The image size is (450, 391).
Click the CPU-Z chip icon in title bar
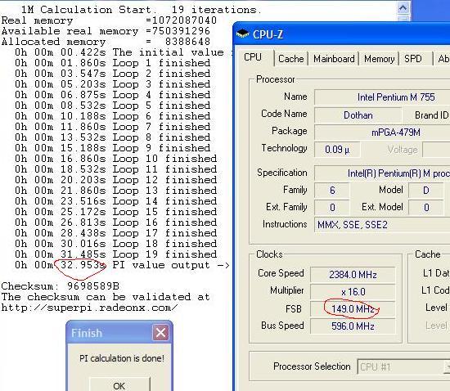(242, 34)
